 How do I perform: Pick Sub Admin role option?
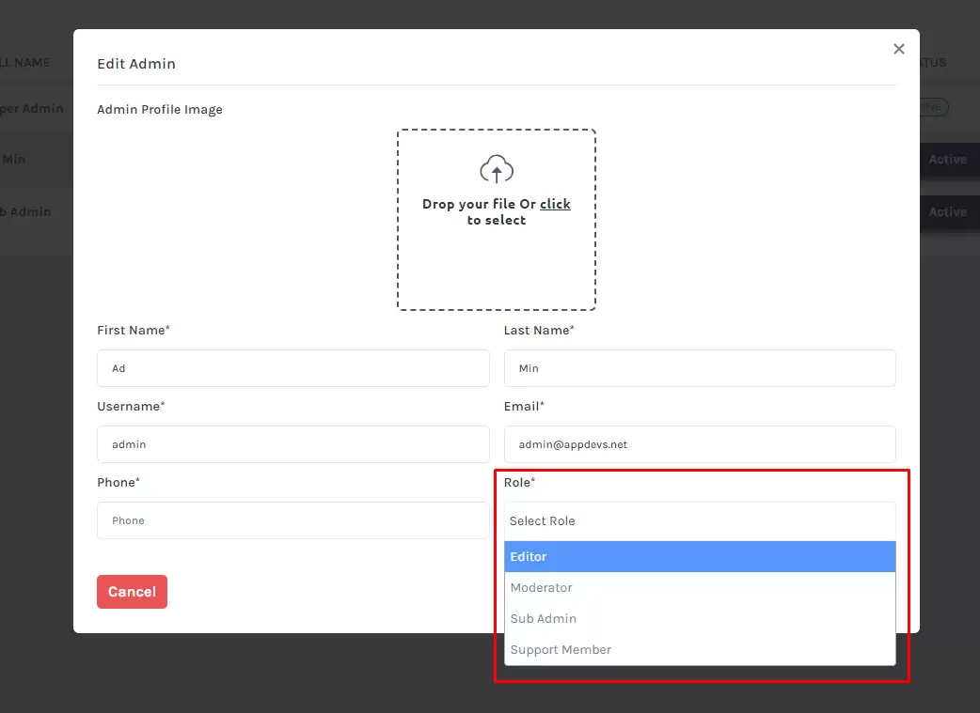click(700, 619)
